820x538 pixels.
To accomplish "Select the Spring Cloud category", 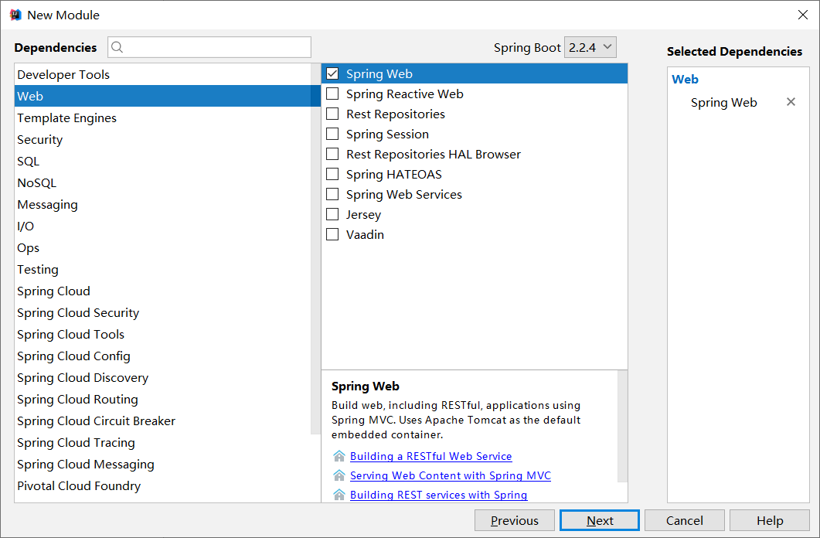I will 162,291.
